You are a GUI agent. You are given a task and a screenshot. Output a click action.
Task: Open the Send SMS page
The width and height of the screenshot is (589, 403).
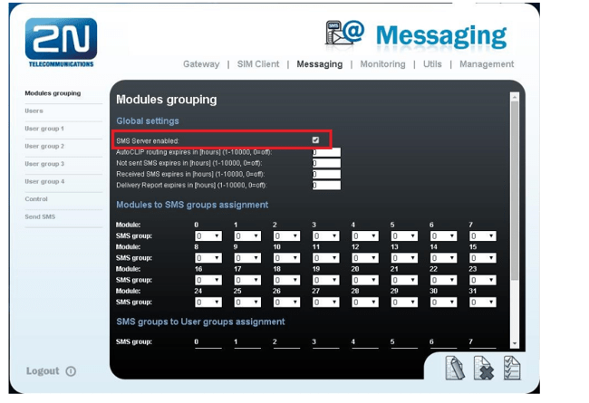click(40, 216)
